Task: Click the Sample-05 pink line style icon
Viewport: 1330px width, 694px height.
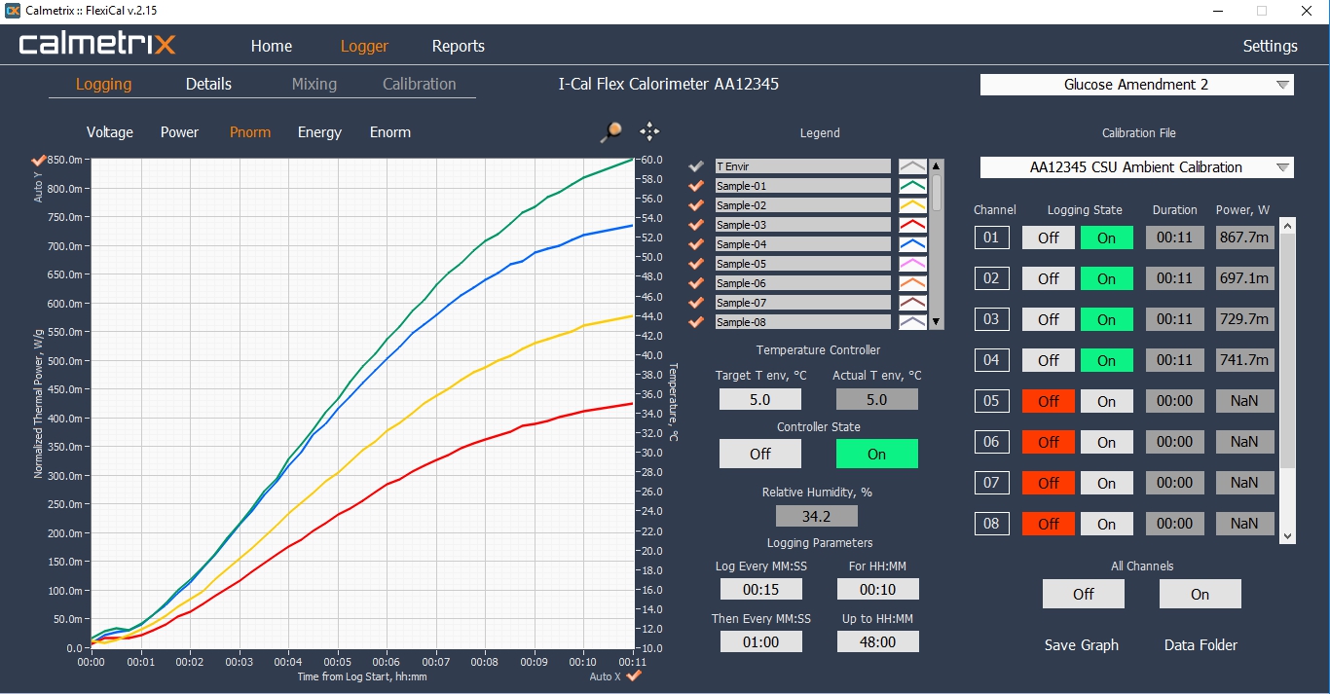Action: [x=912, y=264]
